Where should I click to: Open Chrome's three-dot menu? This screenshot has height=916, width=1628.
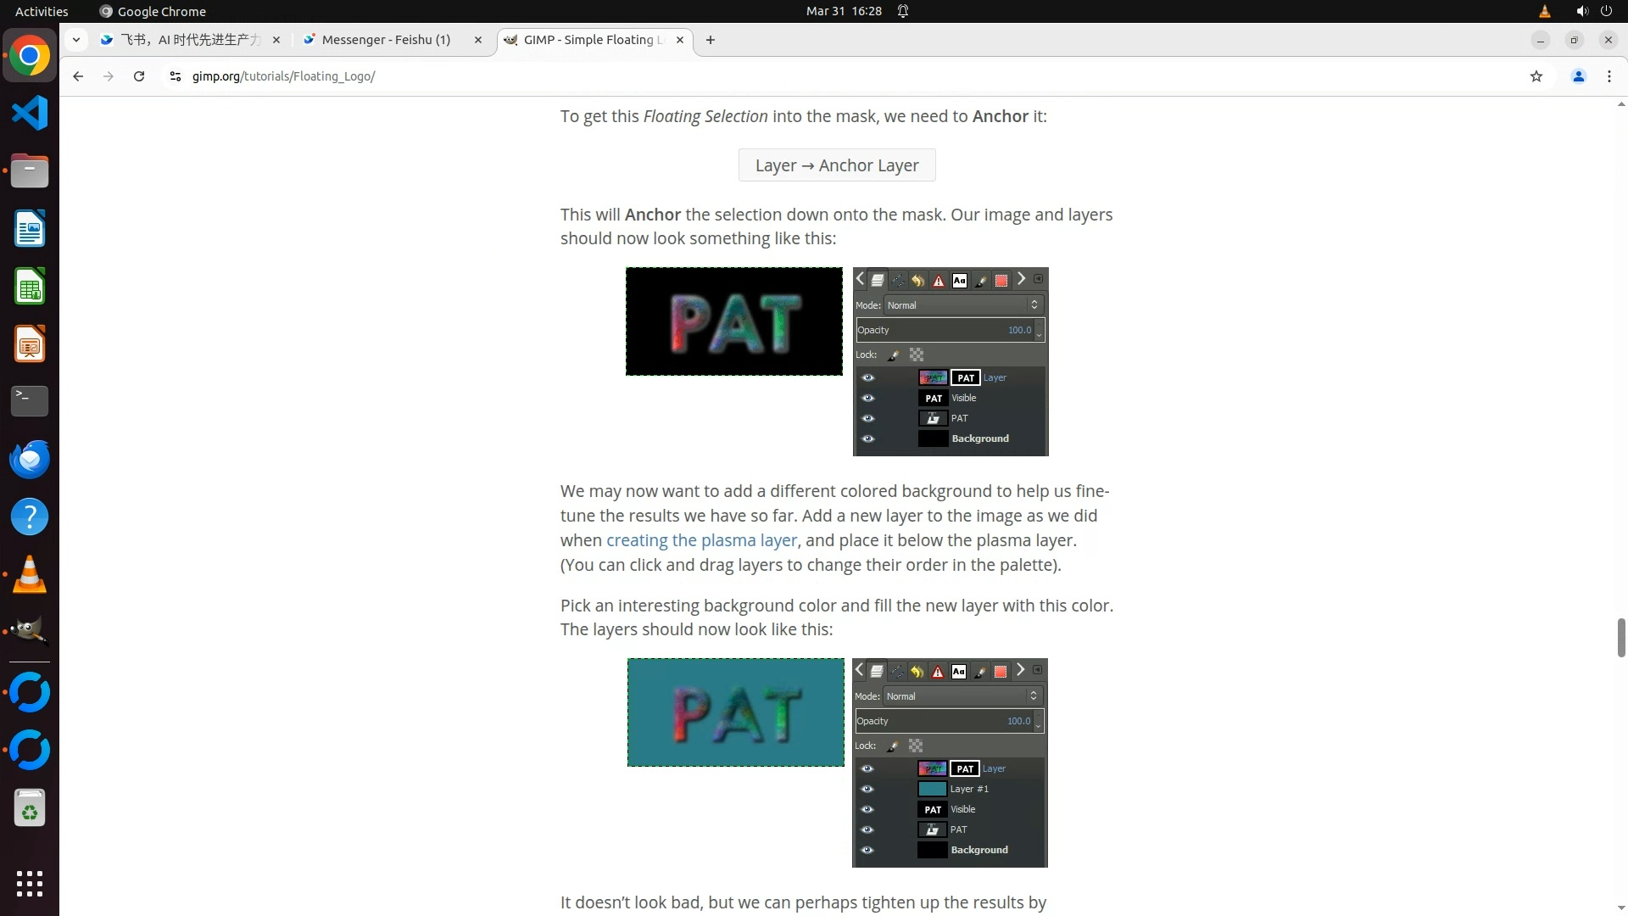click(1608, 76)
